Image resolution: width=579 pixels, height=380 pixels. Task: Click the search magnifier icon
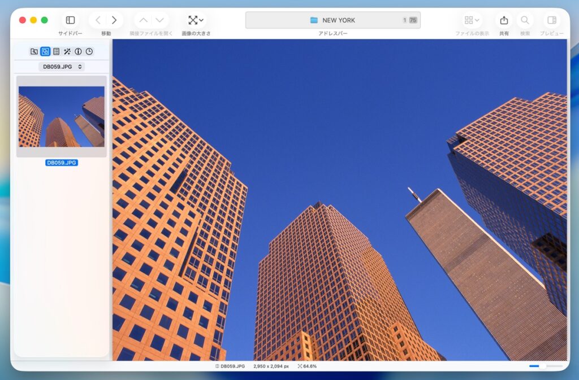point(525,20)
